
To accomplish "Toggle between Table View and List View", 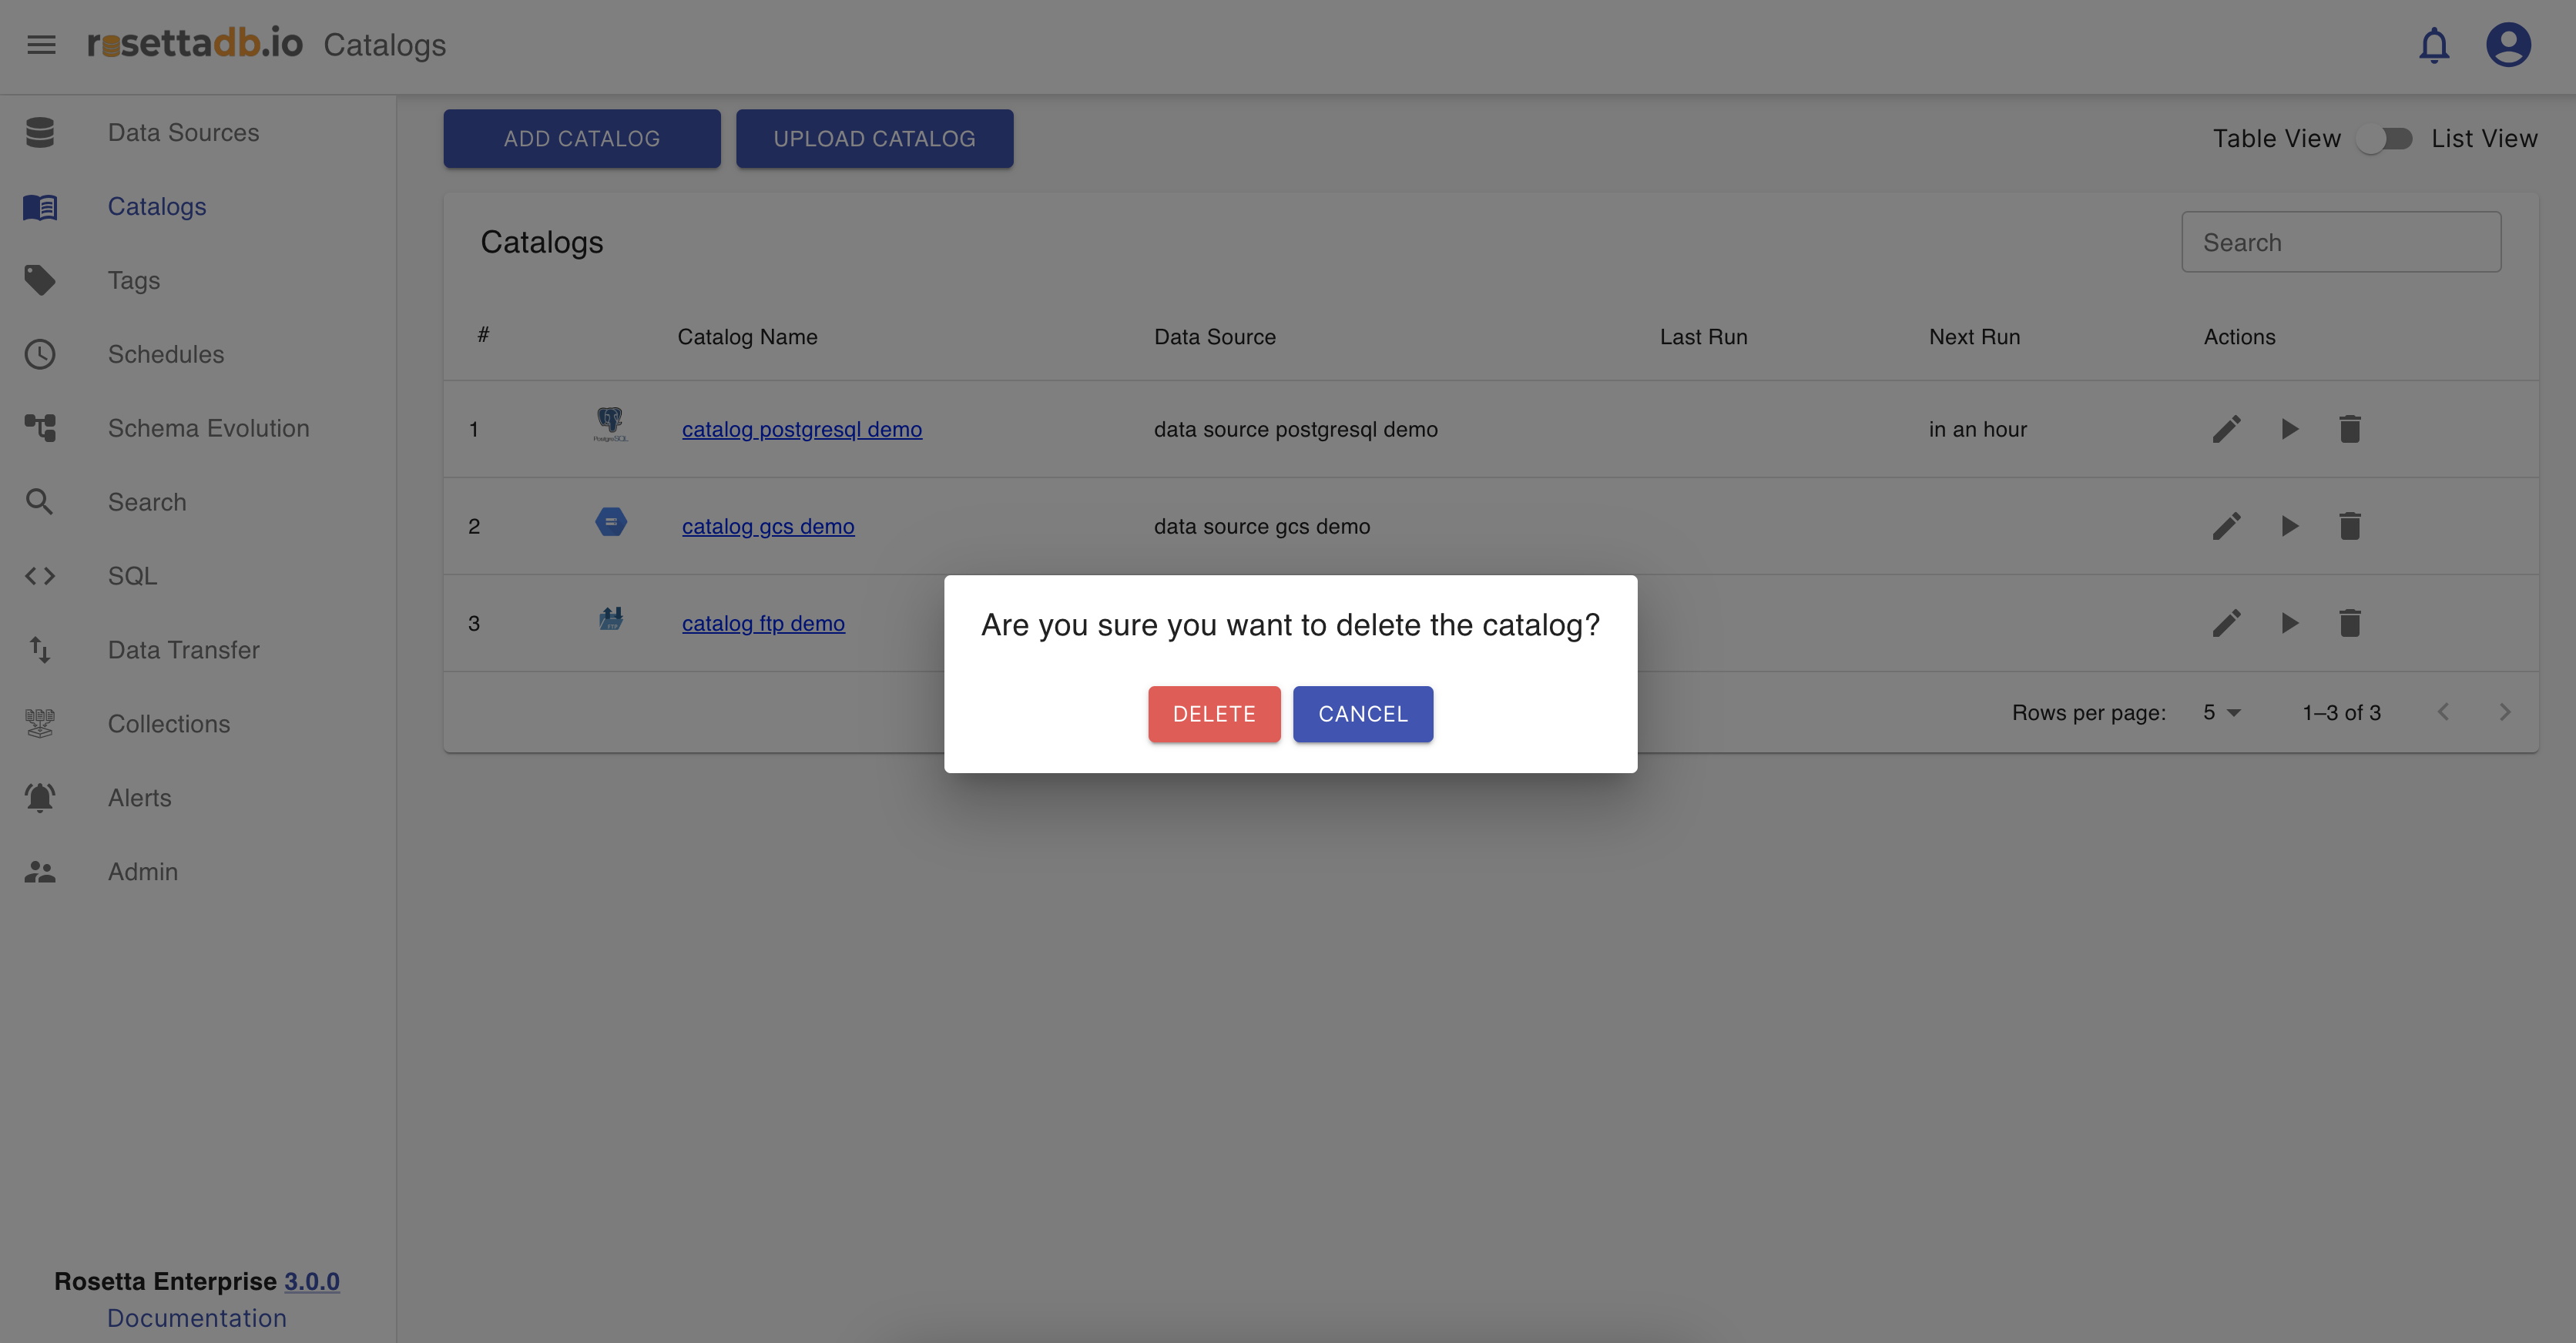I will pyautogui.click(x=2385, y=139).
